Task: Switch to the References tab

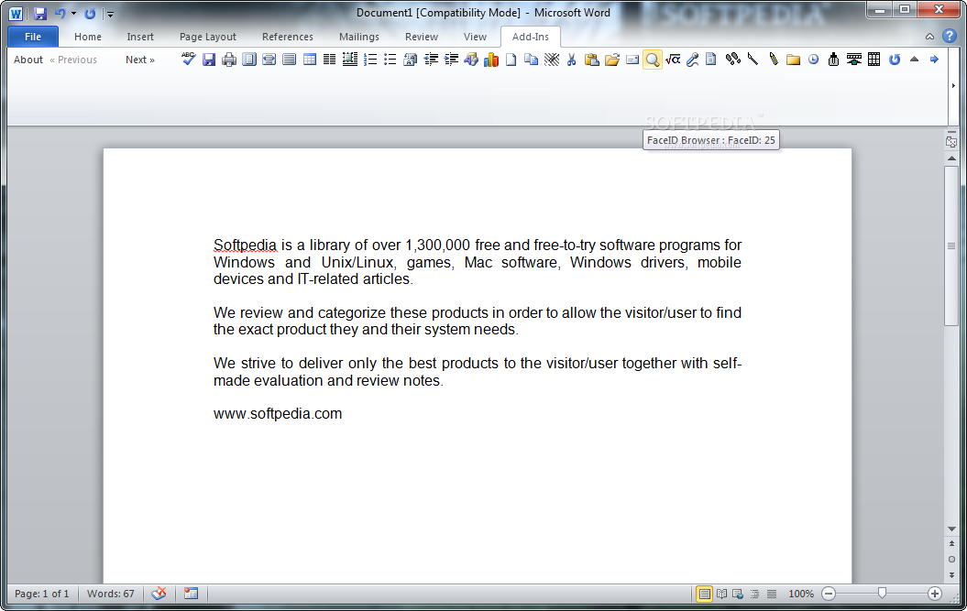Action: pyautogui.click(x=288, y=37)
